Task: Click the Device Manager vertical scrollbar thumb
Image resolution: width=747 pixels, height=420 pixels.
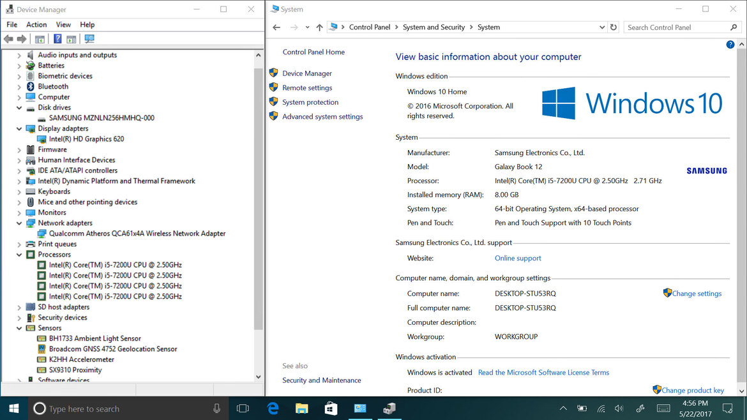Action: click(258, 199)
